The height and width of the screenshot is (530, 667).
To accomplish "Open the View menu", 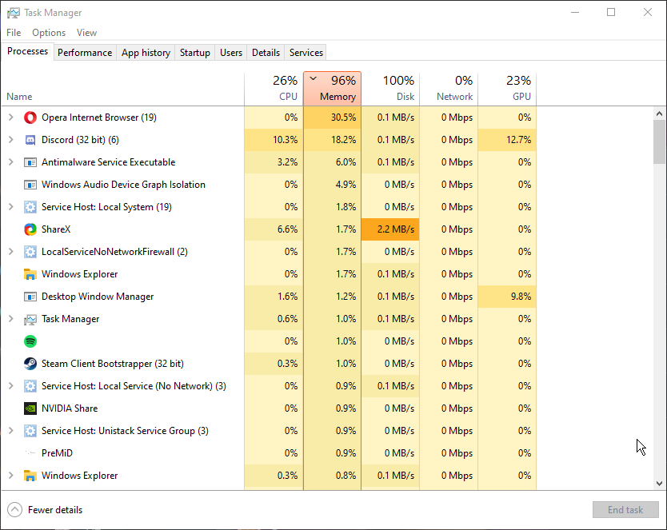I will (x=87, y=33).
